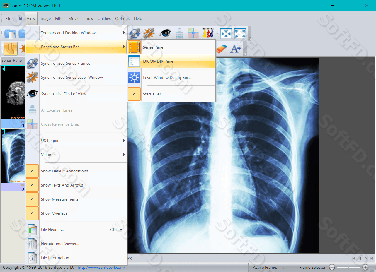
Task: Open the Edit menu
Action: (19, 18)
